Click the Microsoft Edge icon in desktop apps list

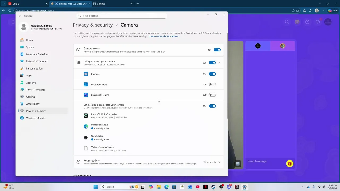(x=86, y=127)
